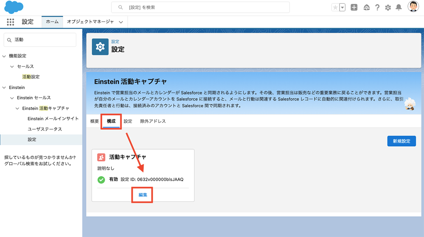Click the magnifier icon in global search
The height and width of the screenshot is (237, 424).
(x=120, y=7)
